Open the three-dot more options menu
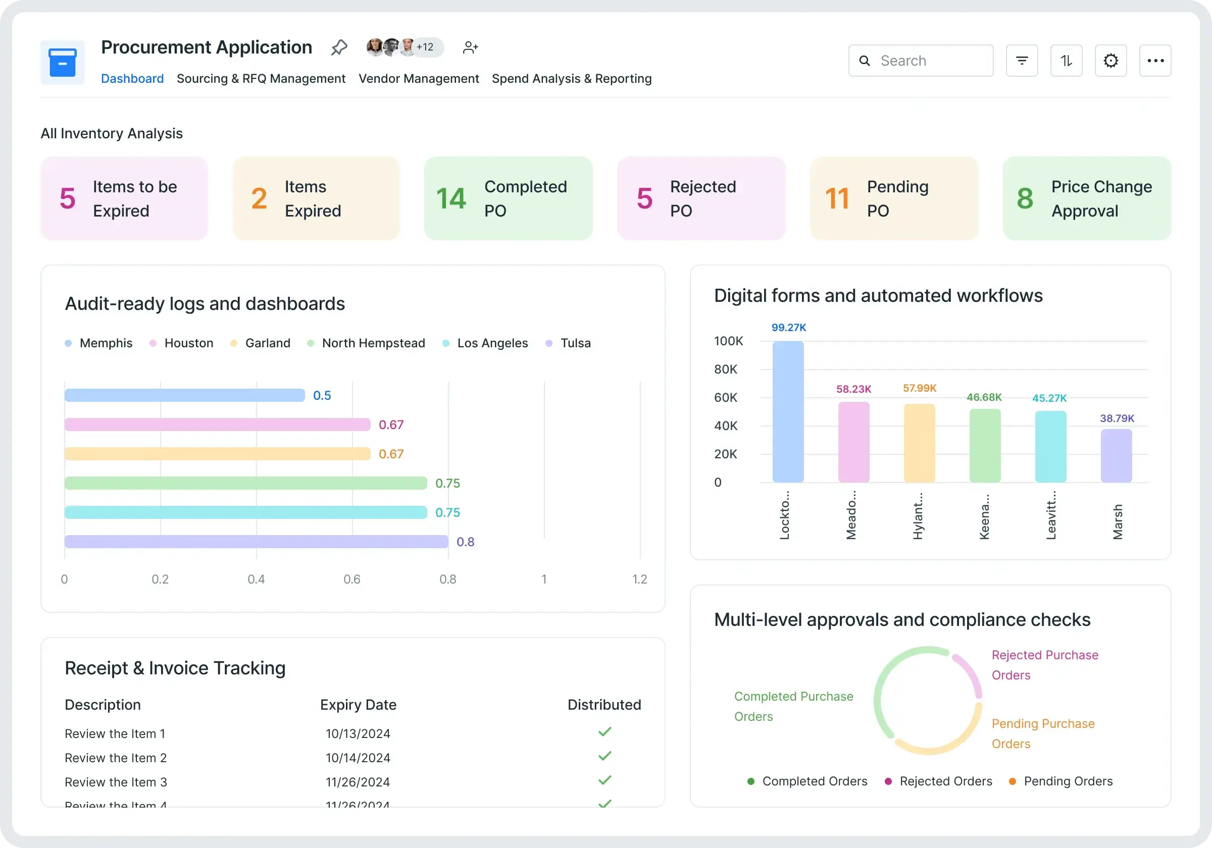1212x848 pixels. (1155, 61)
